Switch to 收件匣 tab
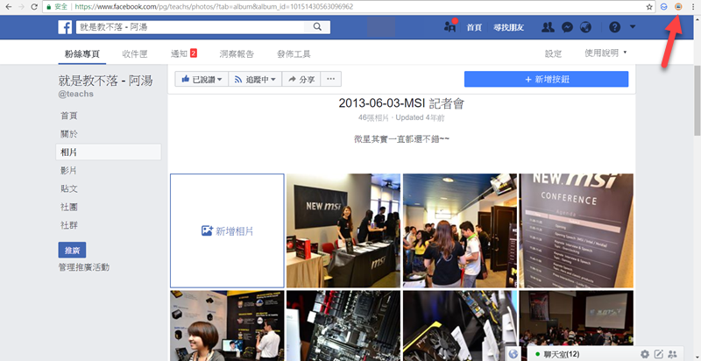This screenshot has width=701, height=361. [x=135, y=54]
